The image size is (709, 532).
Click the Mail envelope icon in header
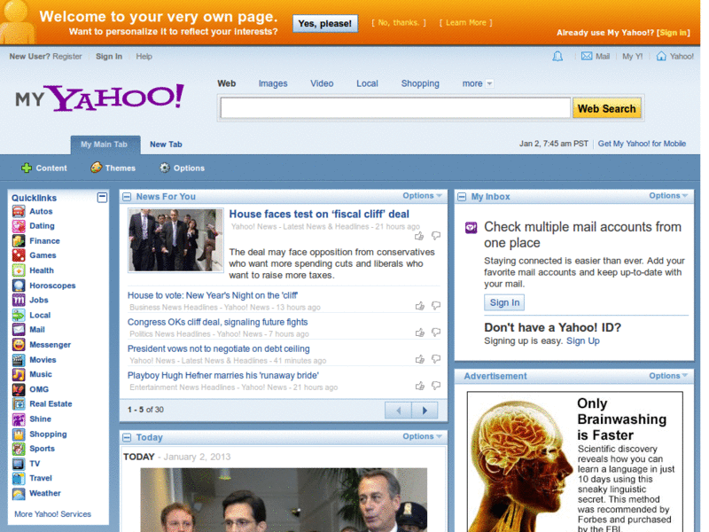pos(587,56)
